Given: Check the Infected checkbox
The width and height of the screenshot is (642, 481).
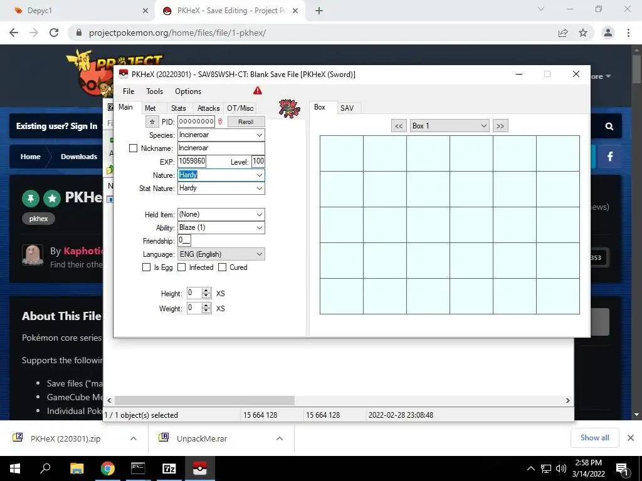Looking at the screenshot, I should pyautogui.click(x=181, y=267).
